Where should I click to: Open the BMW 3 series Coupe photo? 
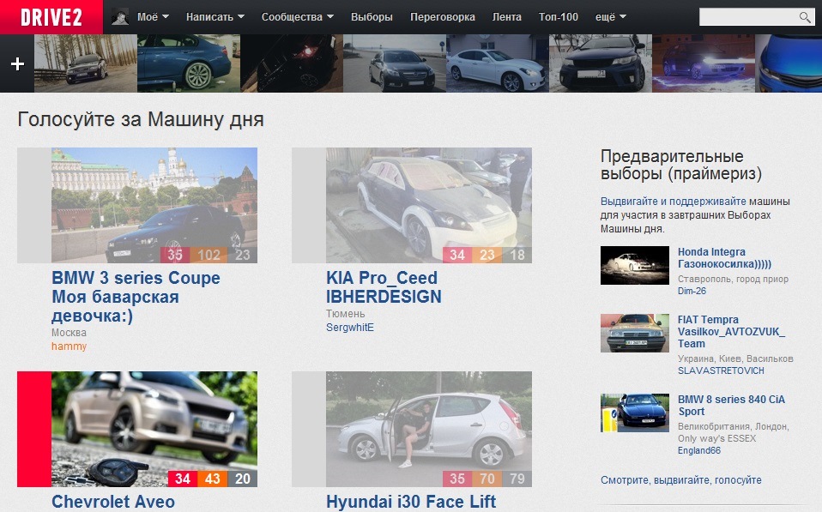point(154,205)
